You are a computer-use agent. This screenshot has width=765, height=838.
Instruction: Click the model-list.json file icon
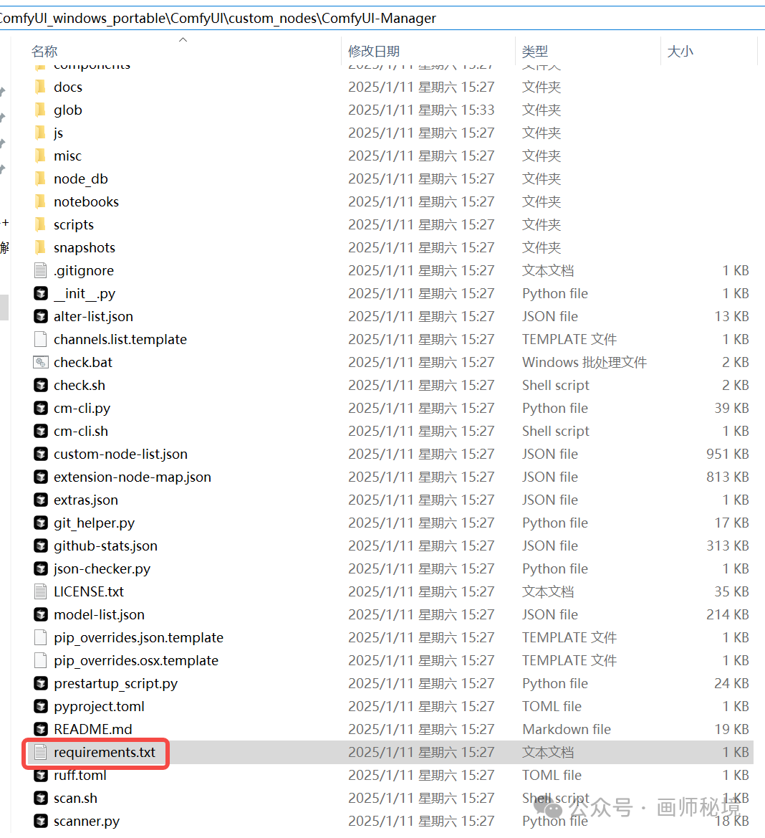[x=41, y=614]
